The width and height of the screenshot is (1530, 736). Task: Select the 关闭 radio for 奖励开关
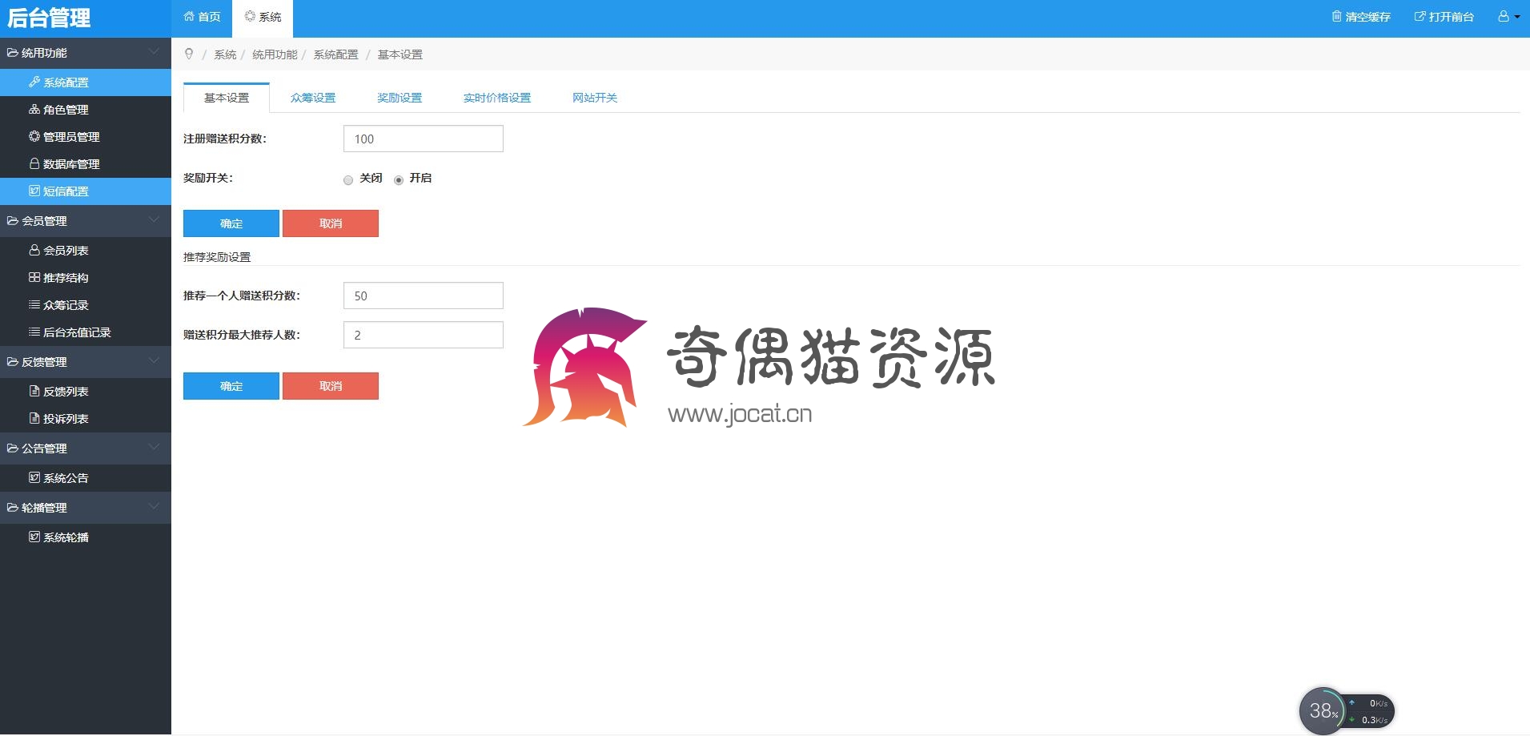pyautogui.click(x=348, y=180)
